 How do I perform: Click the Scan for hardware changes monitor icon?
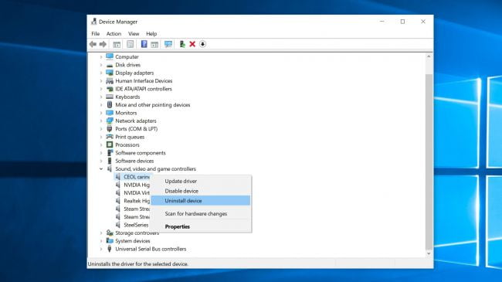pyautogui.click(x=168, y=44)
